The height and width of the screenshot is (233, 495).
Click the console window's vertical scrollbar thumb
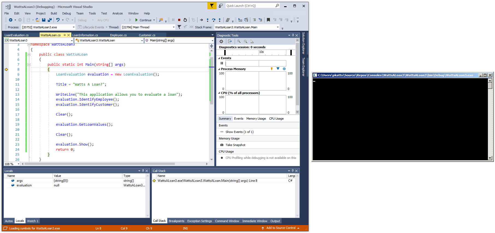490,86
